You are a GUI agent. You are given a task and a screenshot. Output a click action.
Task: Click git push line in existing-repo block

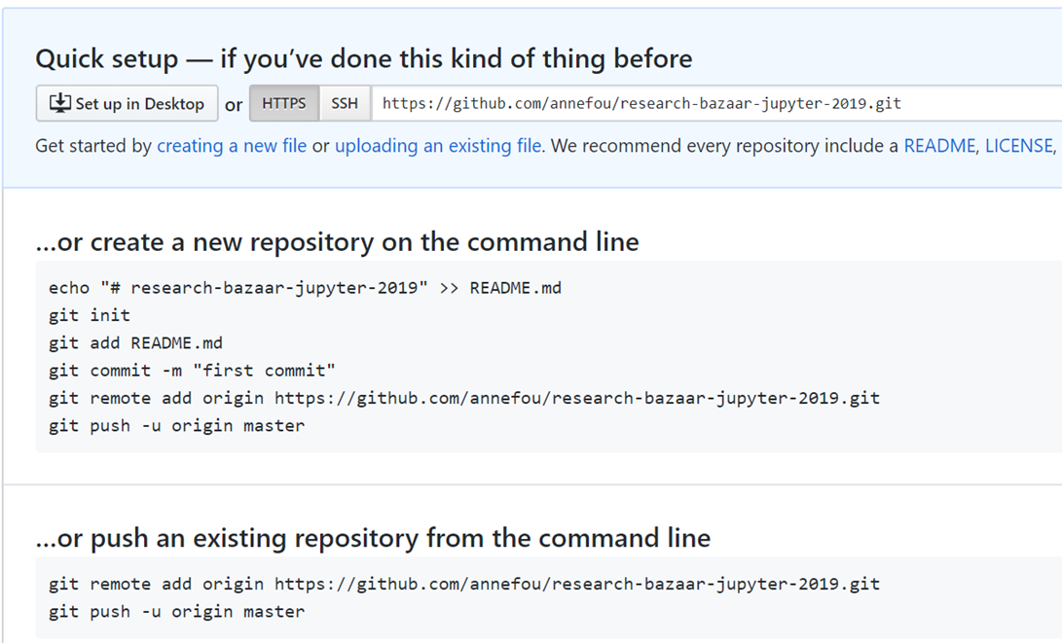(x=177, y=612)
